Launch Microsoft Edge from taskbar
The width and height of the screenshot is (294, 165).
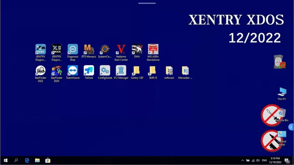click(27, 160)
